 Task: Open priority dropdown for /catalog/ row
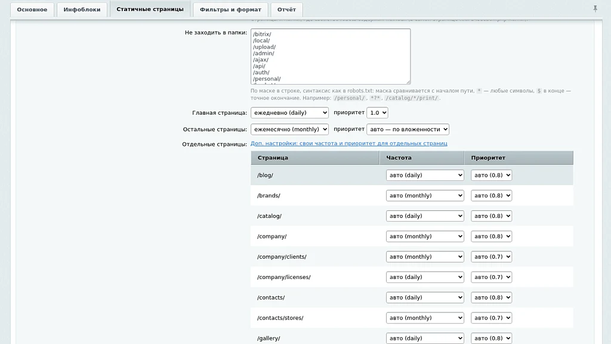click(x=492, y=216)
